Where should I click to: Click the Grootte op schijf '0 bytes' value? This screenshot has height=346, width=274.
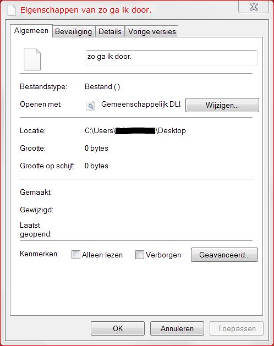96,166
